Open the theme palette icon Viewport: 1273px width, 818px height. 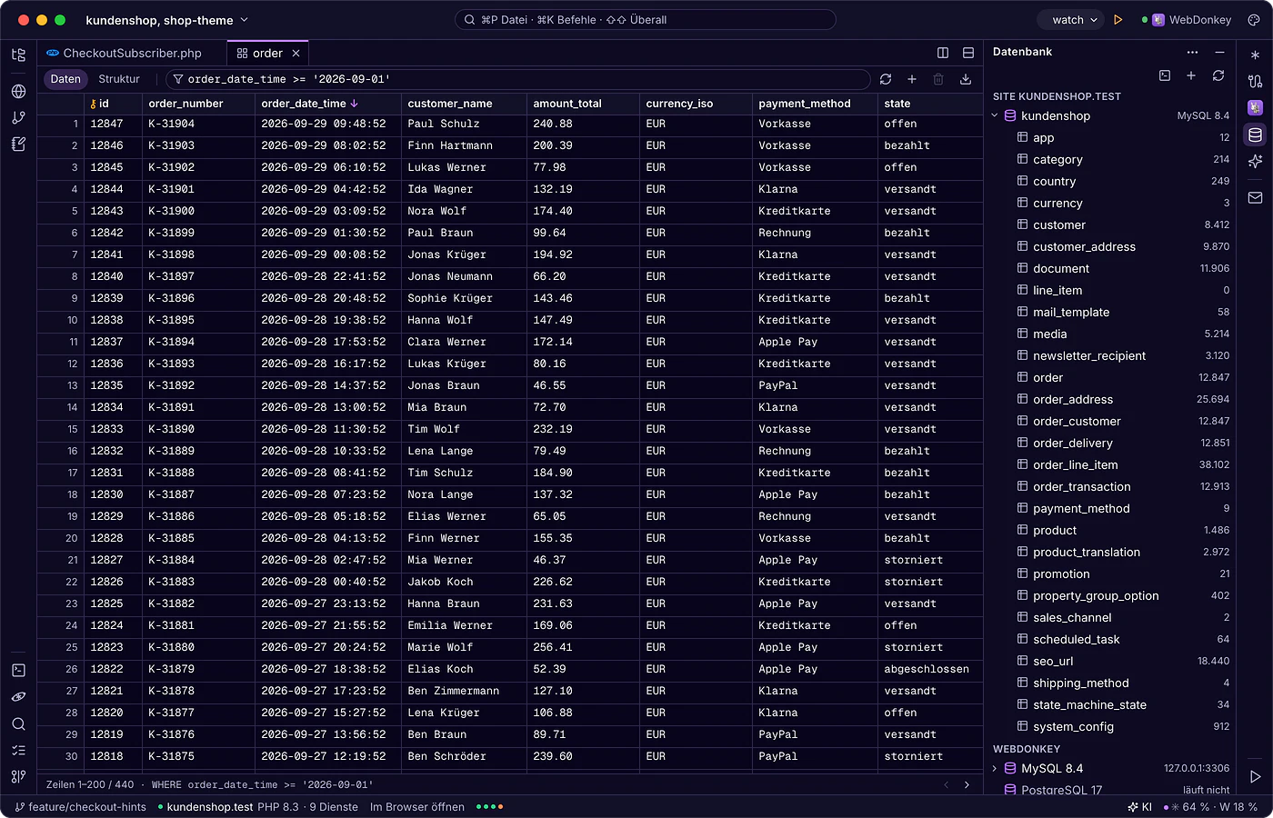click(x=1254, y=20)
